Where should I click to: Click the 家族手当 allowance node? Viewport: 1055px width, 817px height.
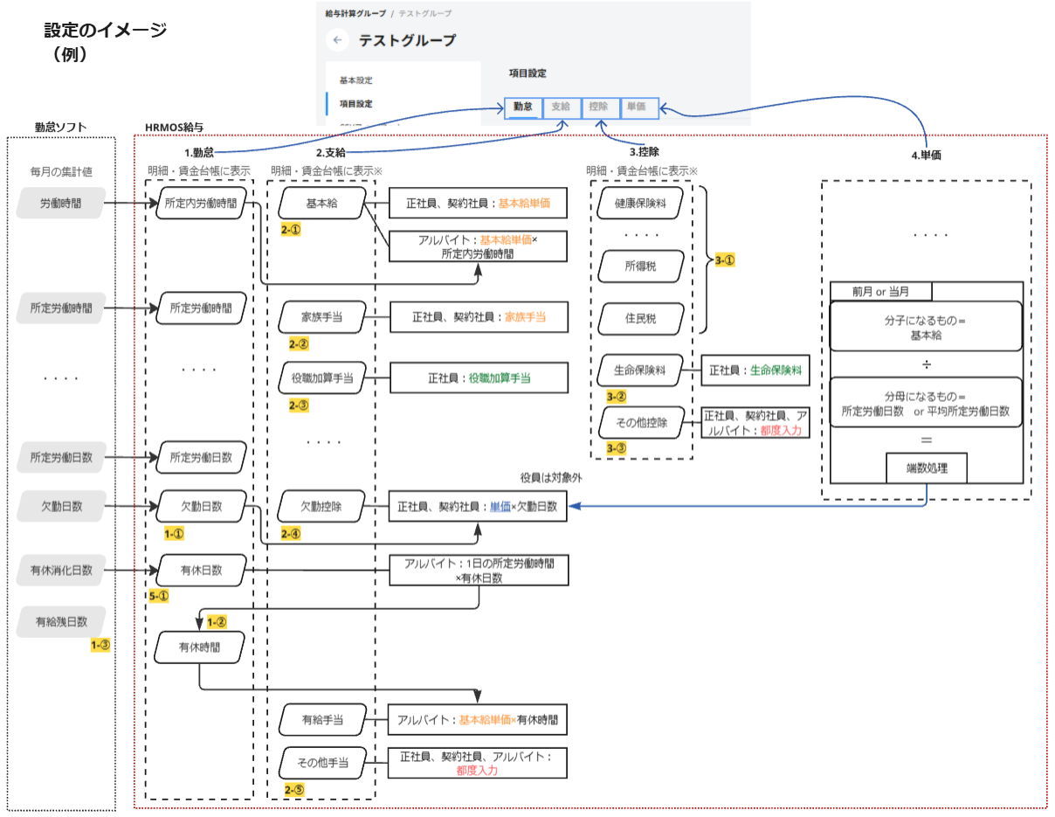321,318
